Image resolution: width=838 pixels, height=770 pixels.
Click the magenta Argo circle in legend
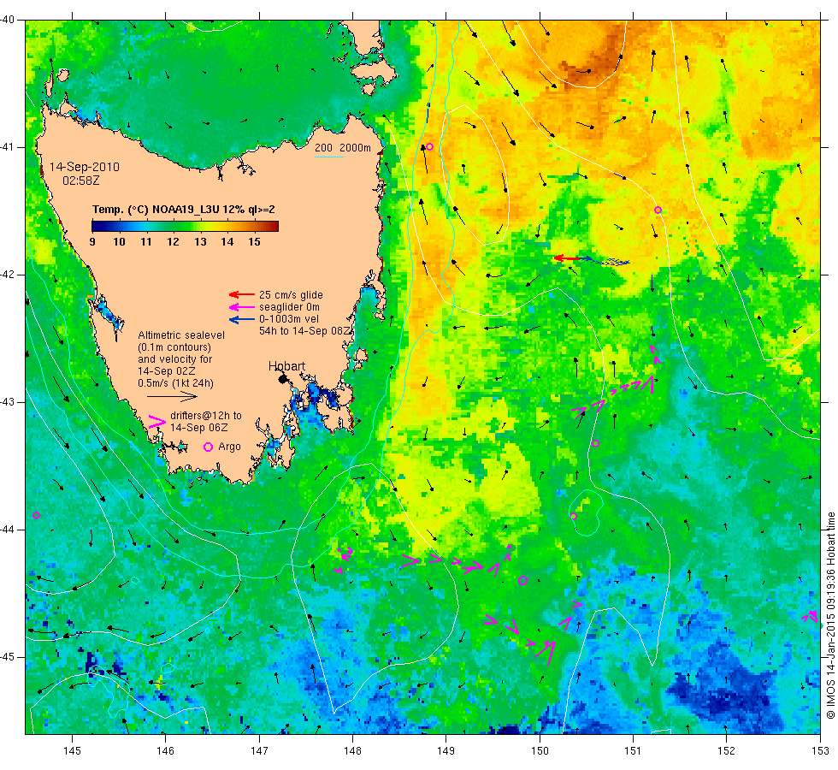pos(208,447)
